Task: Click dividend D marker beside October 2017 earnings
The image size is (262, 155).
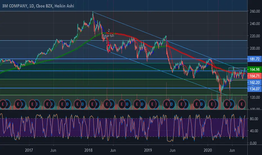Action: pos(83,104)
